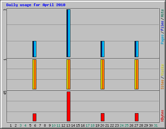Click the cyan pages bar for day 6
The height and width of the screenshot is (129, 166).
35,49
